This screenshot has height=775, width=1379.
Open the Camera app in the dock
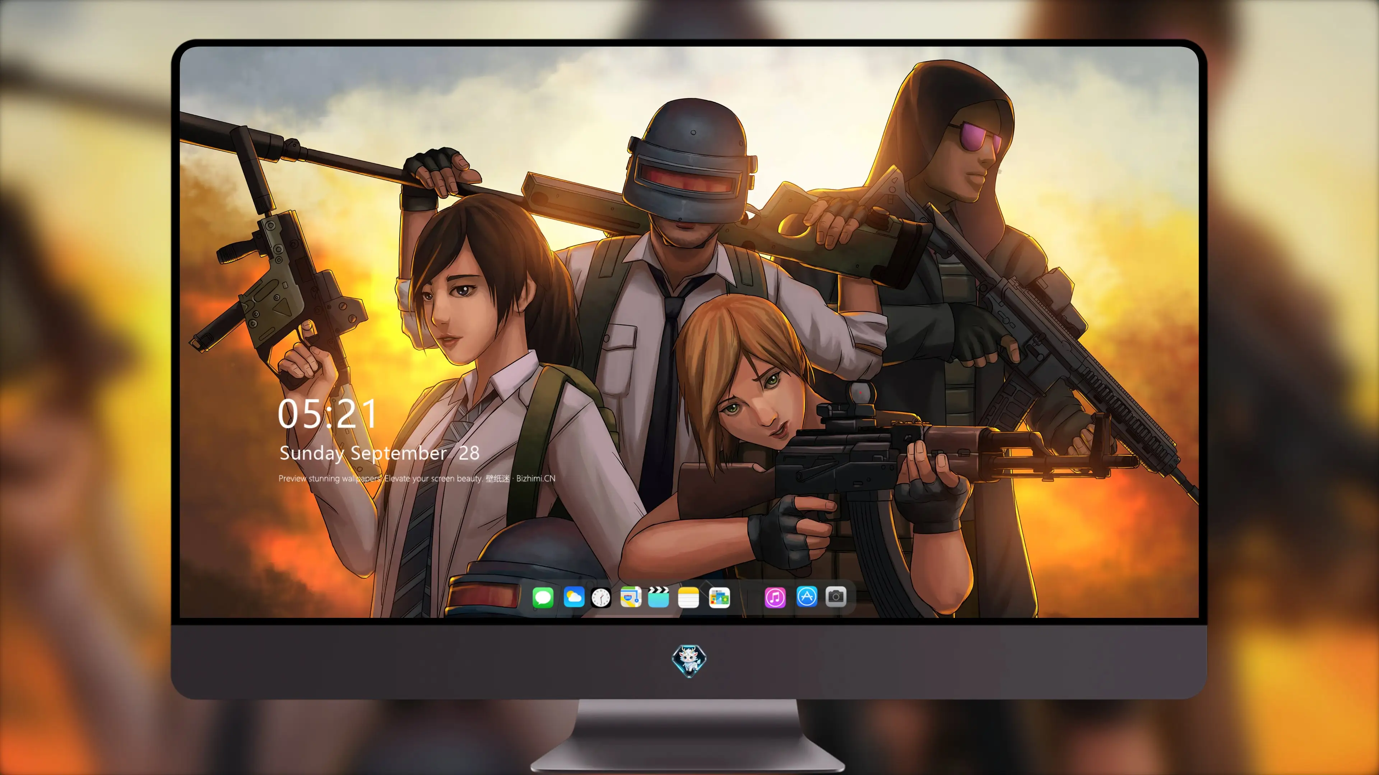(x=836, y=596)
